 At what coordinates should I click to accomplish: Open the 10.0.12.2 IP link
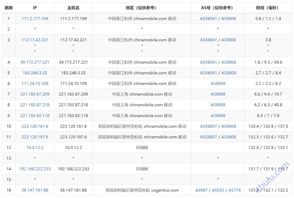(x=35, y=148)
